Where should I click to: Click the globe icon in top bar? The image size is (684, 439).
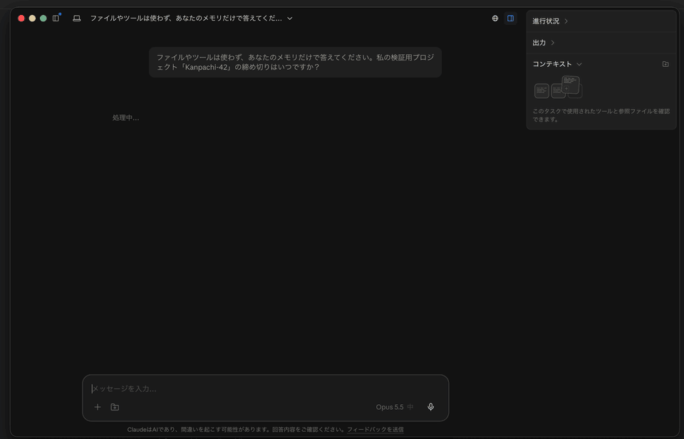495,18
